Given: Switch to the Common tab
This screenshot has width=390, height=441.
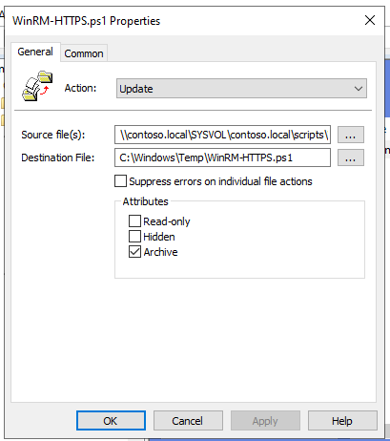Looking at the screenshot, I should pyautogui.click(x=84, y=53).
